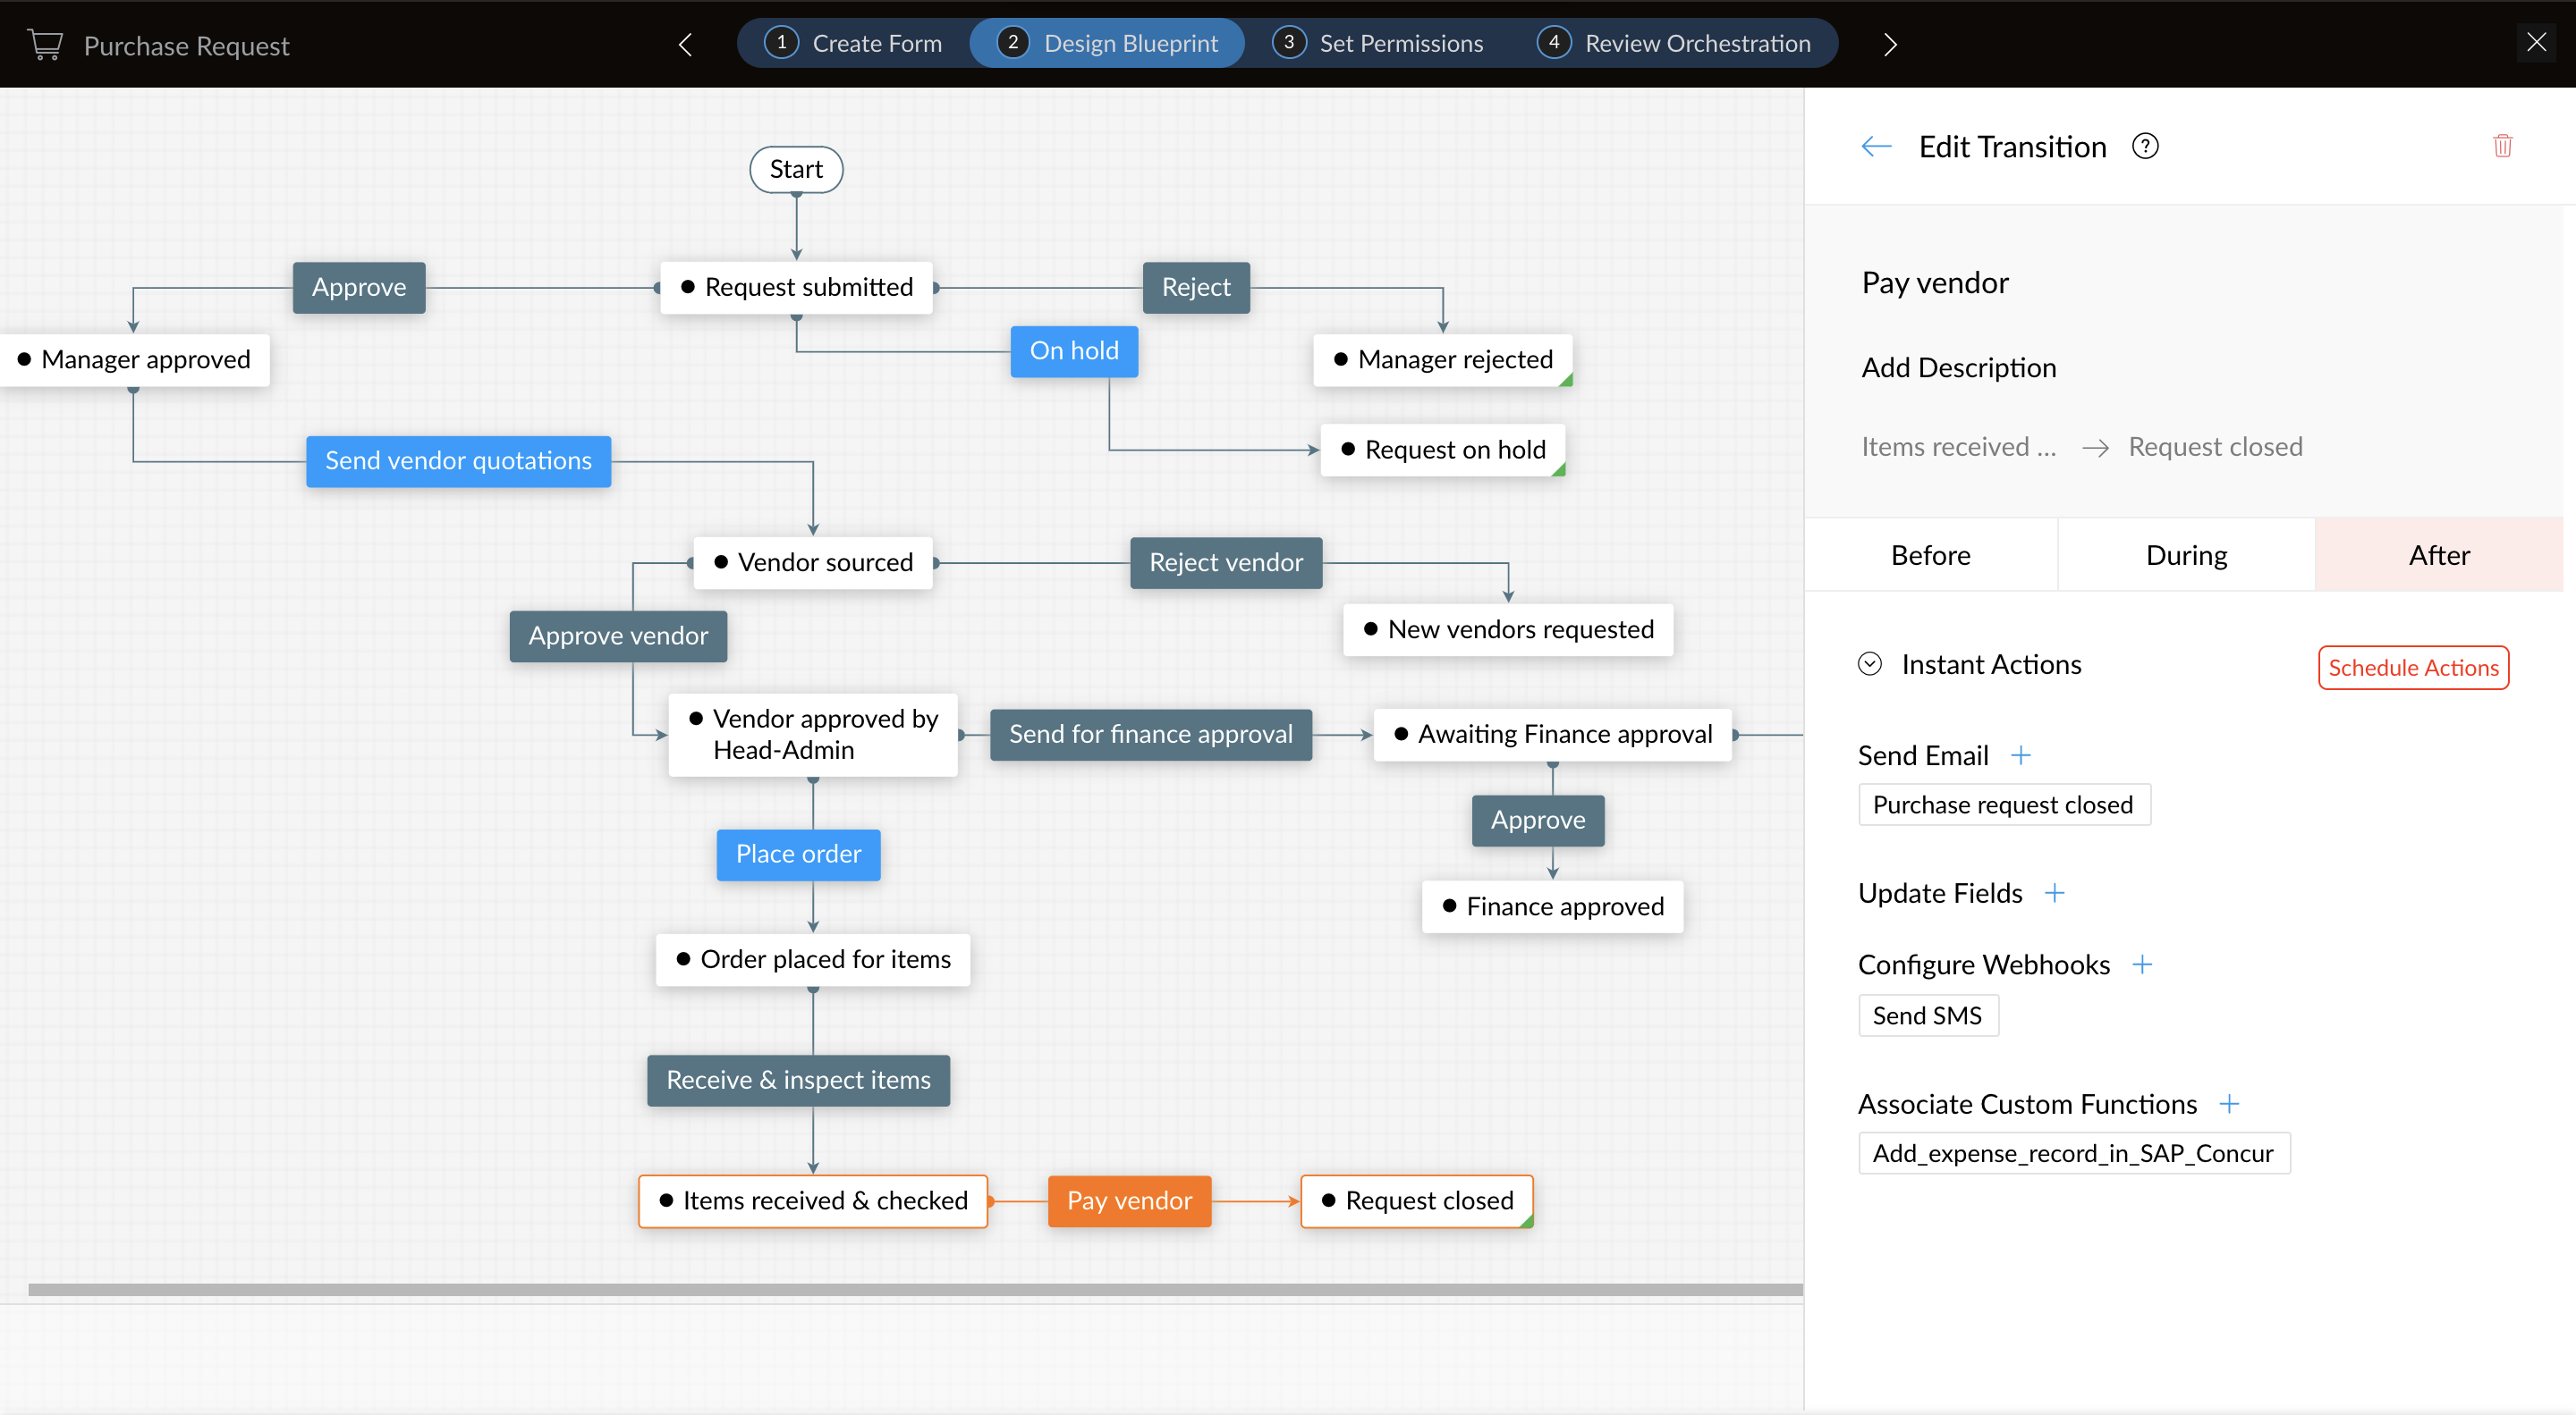The width and height of the screenshot is (2576, 1415).
Task: Delete this transition using the trash icon
Action: click(x=2503, y=146)
